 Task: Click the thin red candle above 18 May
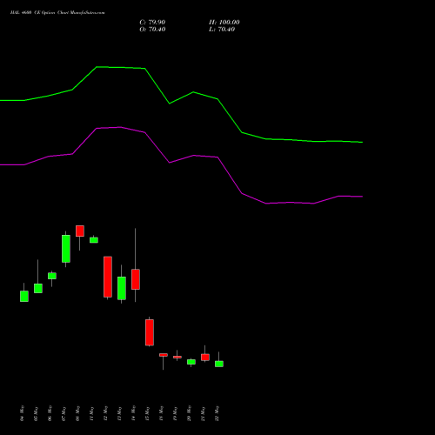coord(164,355)
